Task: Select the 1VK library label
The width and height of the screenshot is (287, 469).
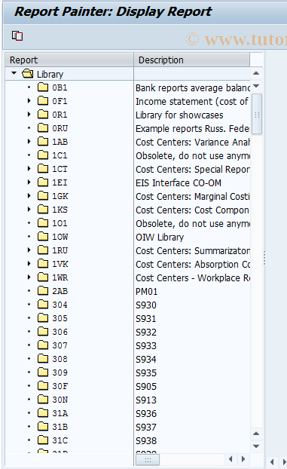Action: (60, 264)
